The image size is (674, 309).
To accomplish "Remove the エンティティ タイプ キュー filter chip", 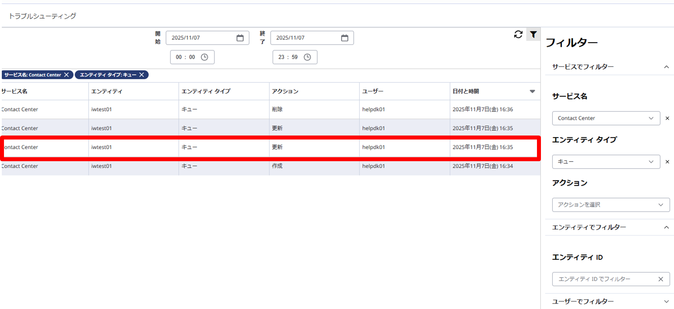I will (x=142, y=75).
